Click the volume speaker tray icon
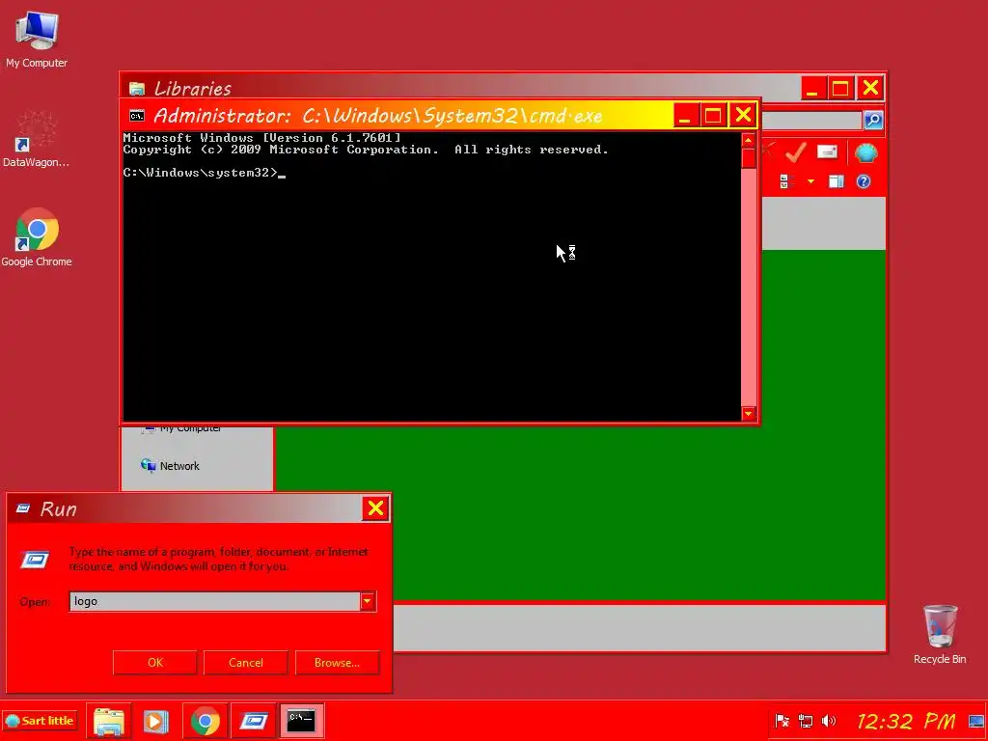This screenshot has height=741, width=988. tap(829, 721)
